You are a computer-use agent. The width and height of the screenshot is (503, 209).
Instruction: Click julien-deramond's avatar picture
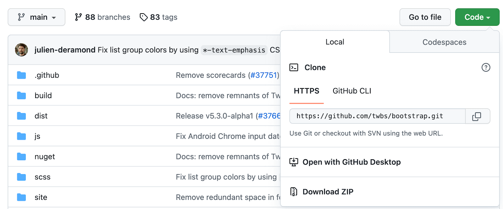21,50
